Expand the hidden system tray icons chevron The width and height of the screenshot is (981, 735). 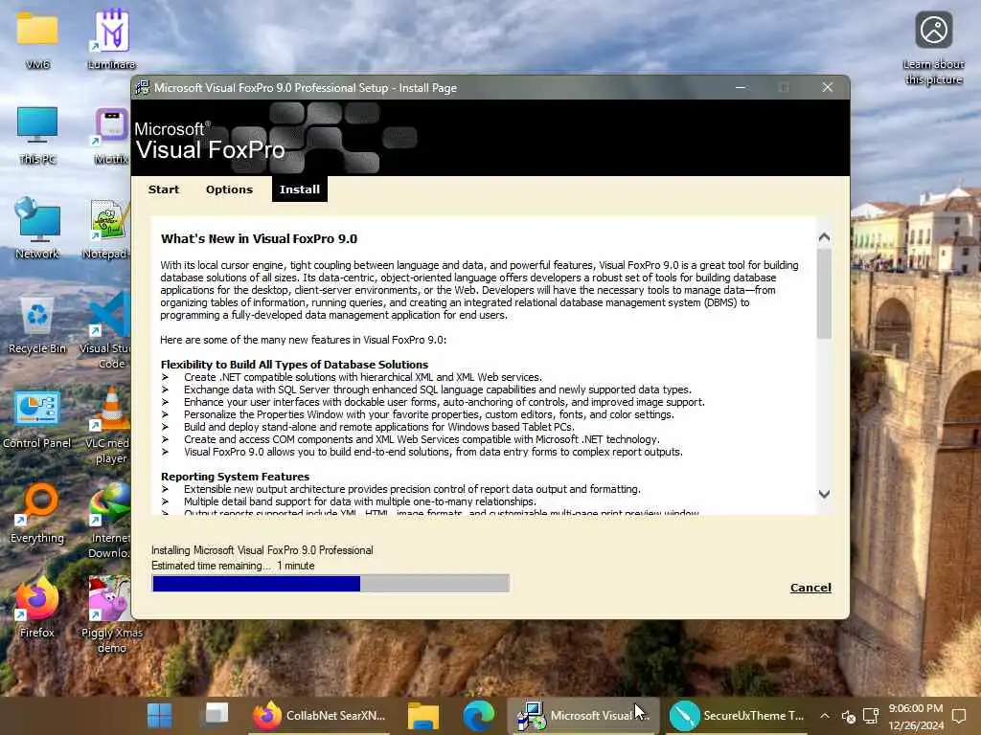coord(825,716)
